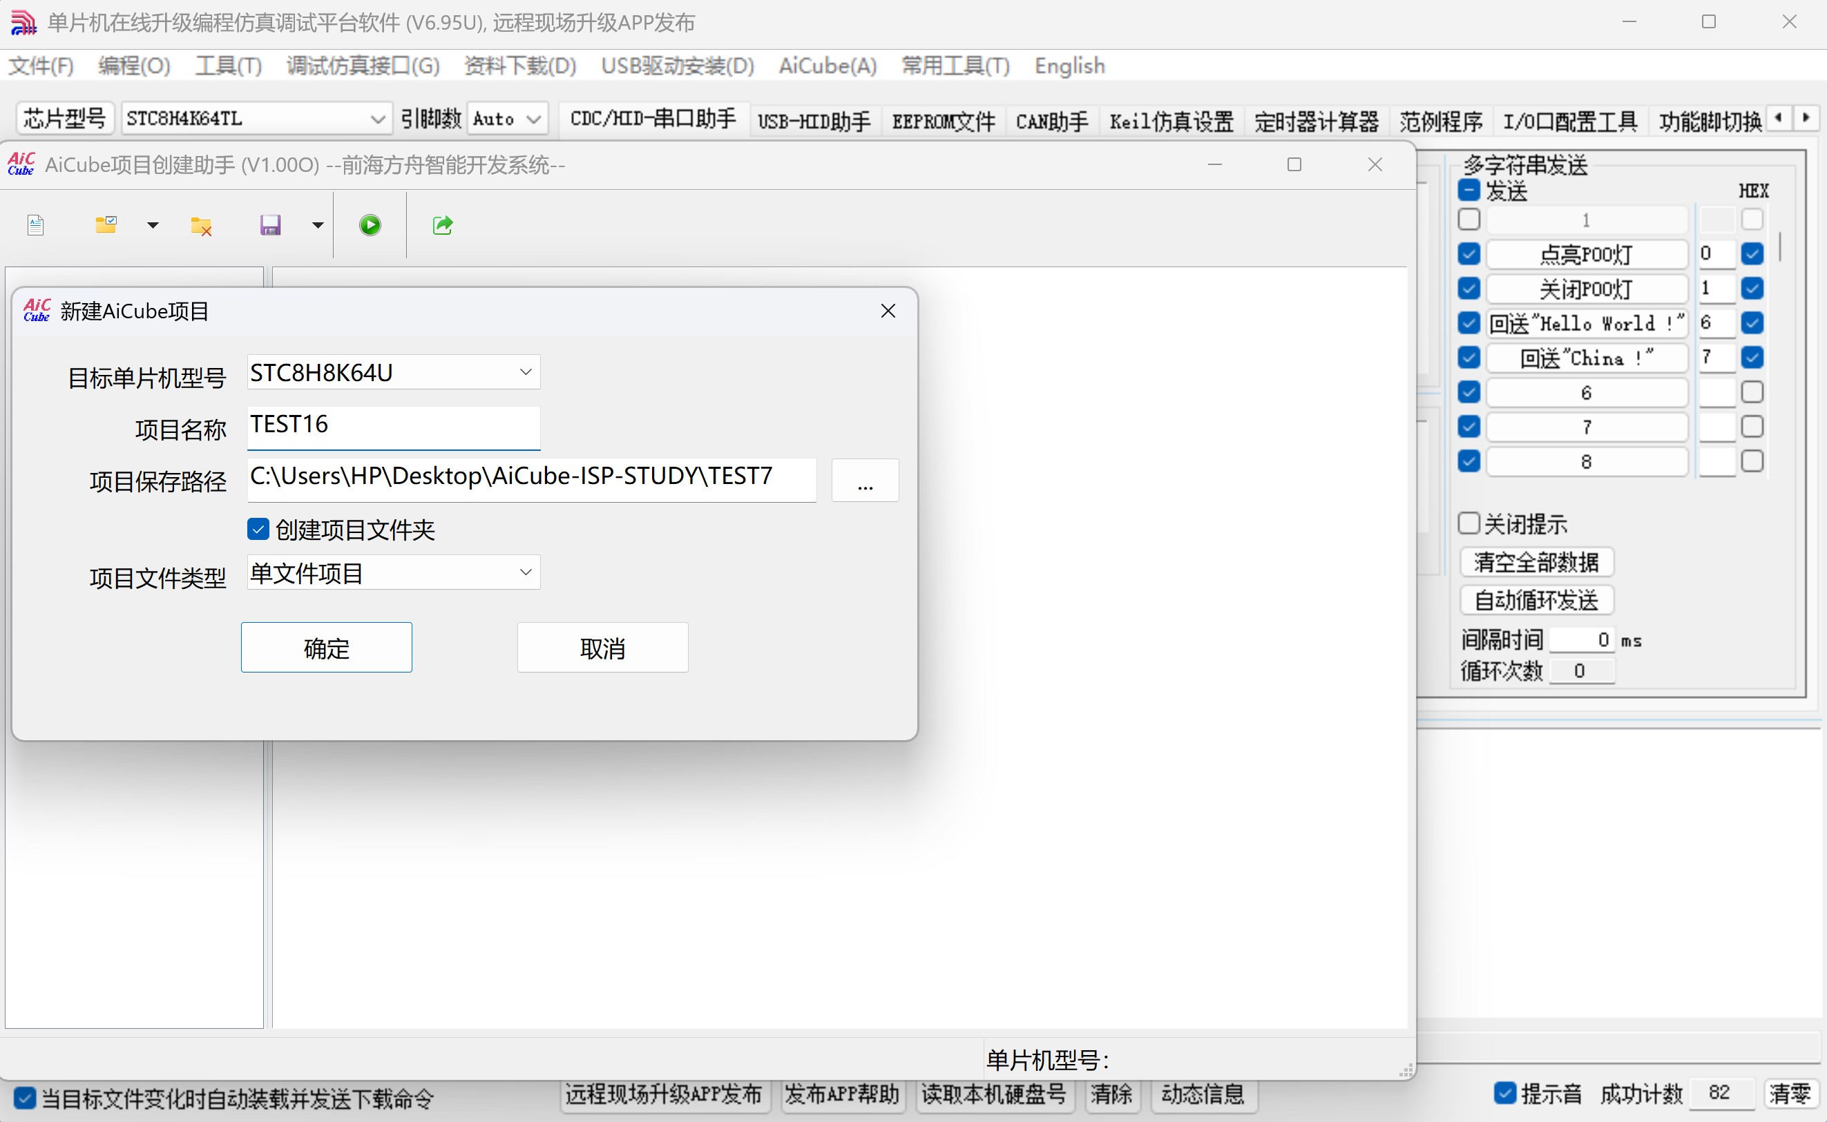1827x1122 pixels.
Task: Uncheck 创建项目文件夹 checkbox
Action: pos(258,529)
